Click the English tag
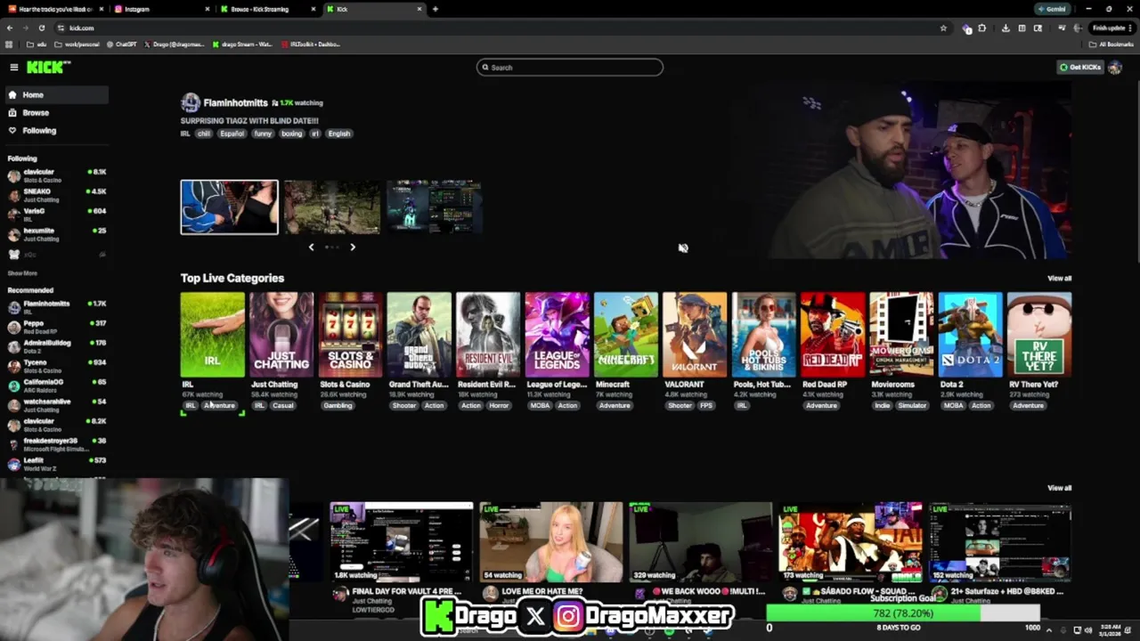 338,134
